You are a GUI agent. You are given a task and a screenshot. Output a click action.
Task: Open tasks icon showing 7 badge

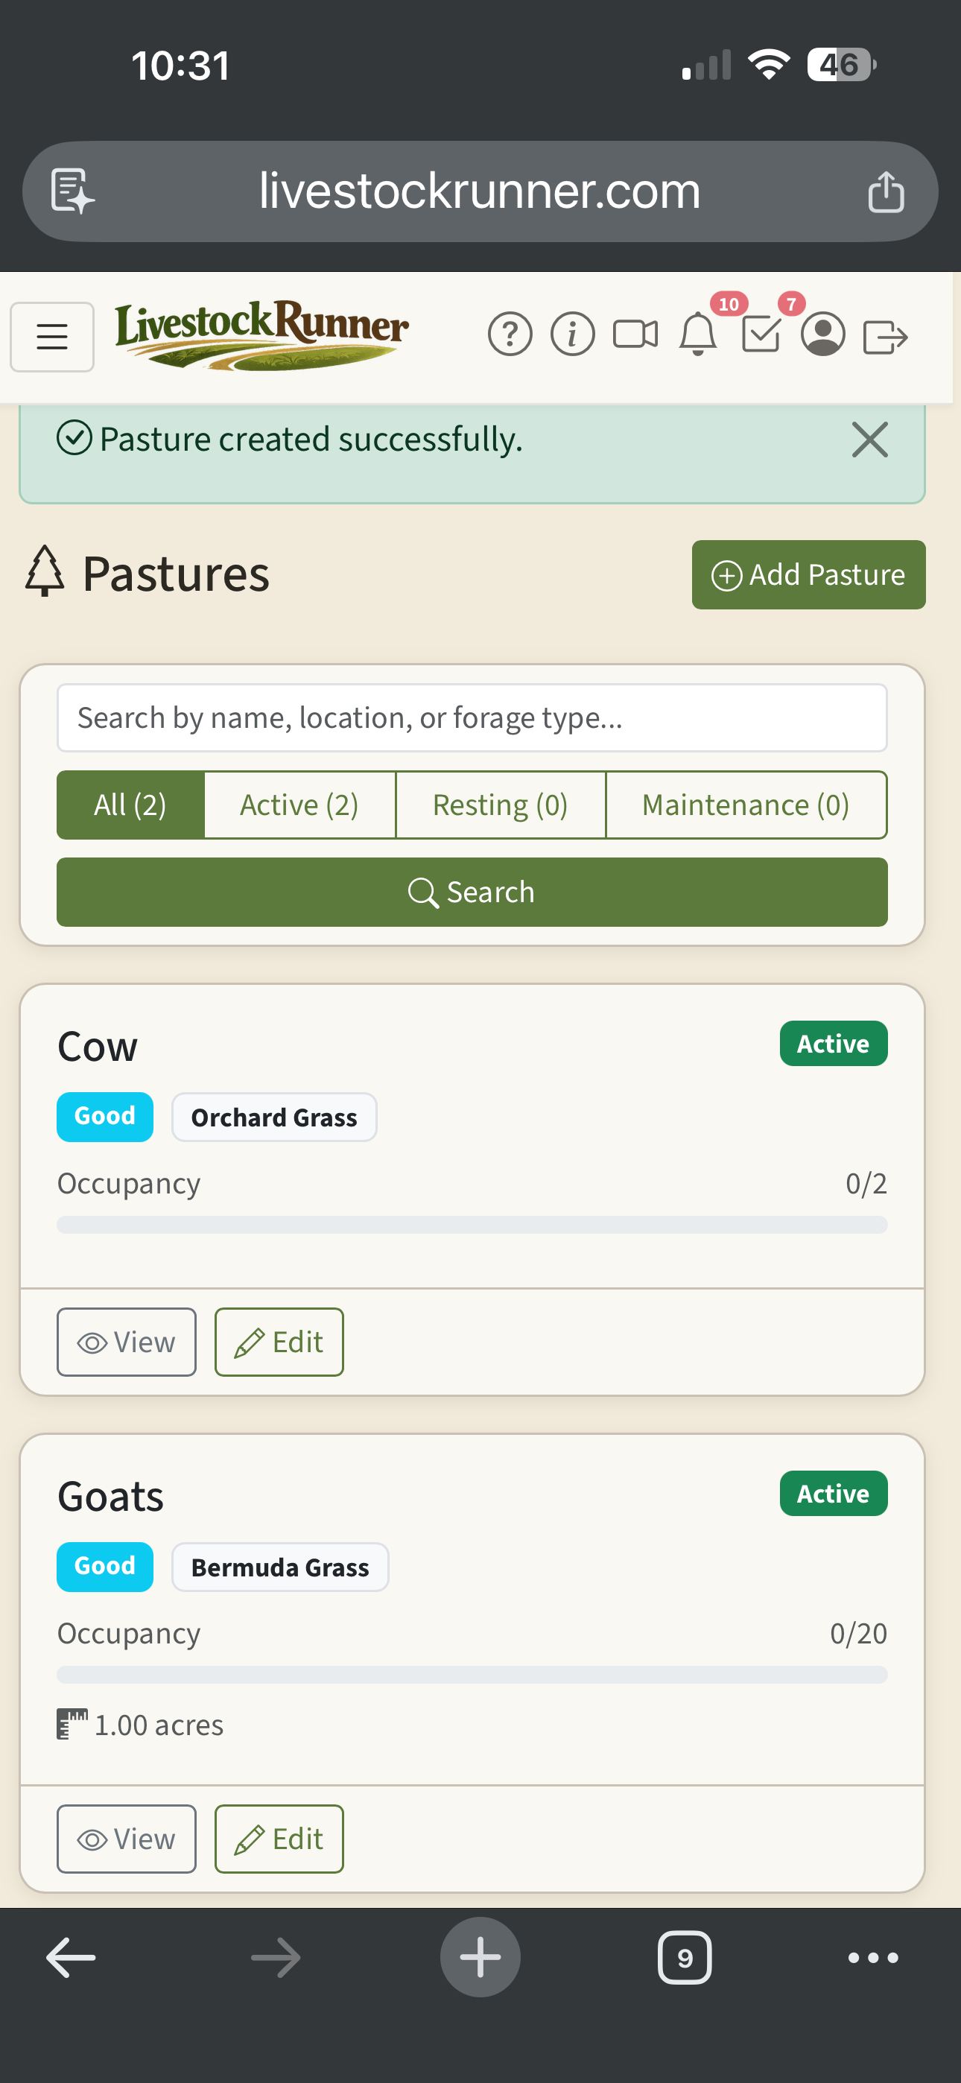761,334
